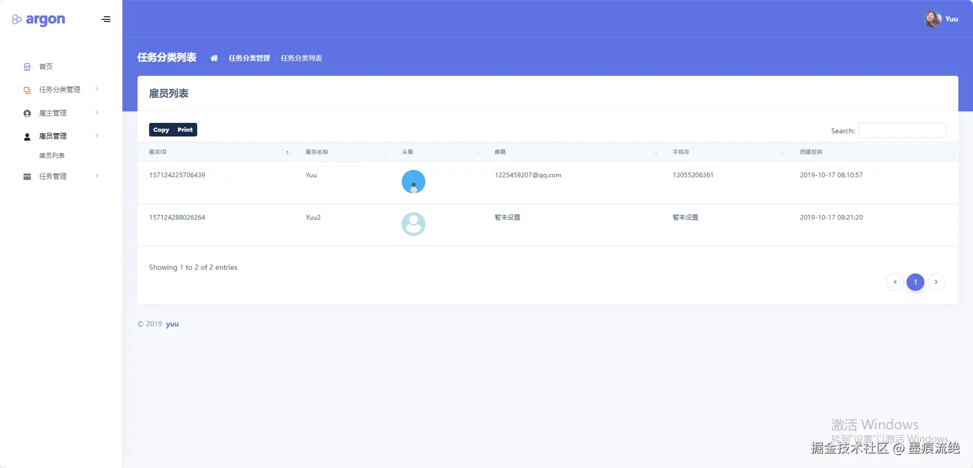Click the Print button
The image size is (973, 468).
coord(185,130)
